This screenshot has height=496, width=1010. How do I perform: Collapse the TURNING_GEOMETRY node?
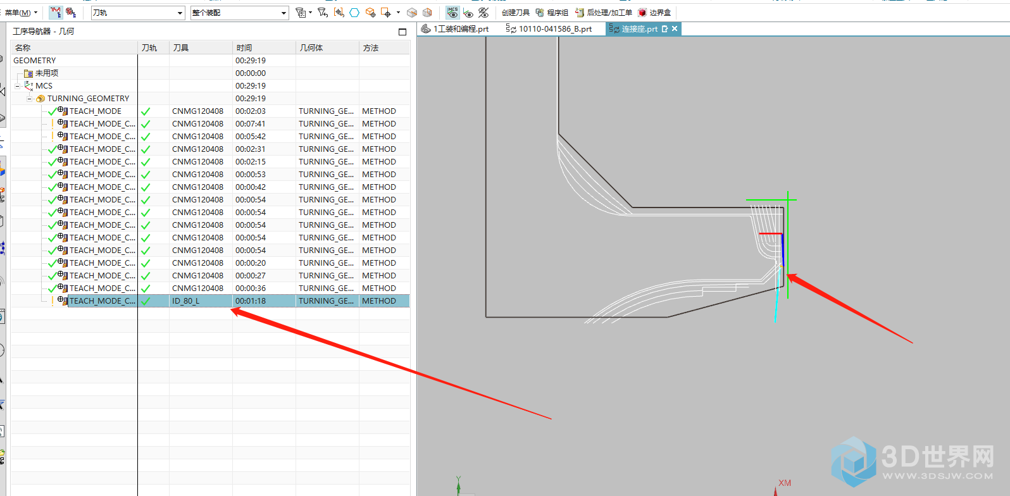tap(29, 99)
